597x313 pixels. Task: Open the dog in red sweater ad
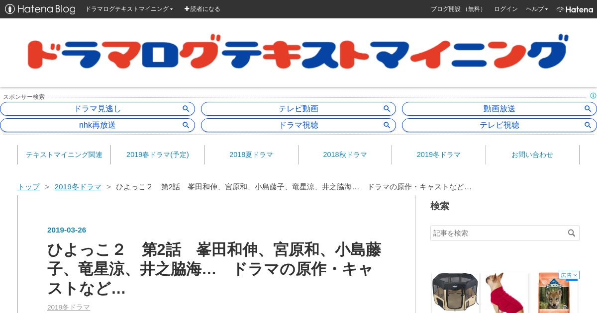click(504, 292)
